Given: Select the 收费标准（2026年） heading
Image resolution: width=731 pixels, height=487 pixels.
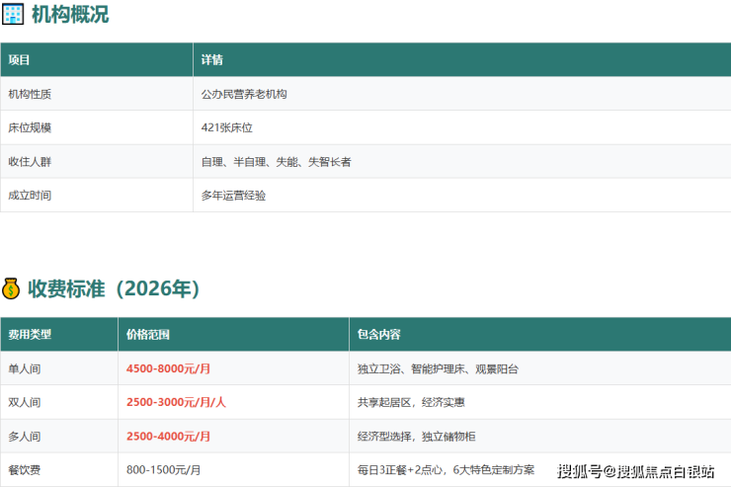Looking at the screenshot, I should [x=114, y=289].
